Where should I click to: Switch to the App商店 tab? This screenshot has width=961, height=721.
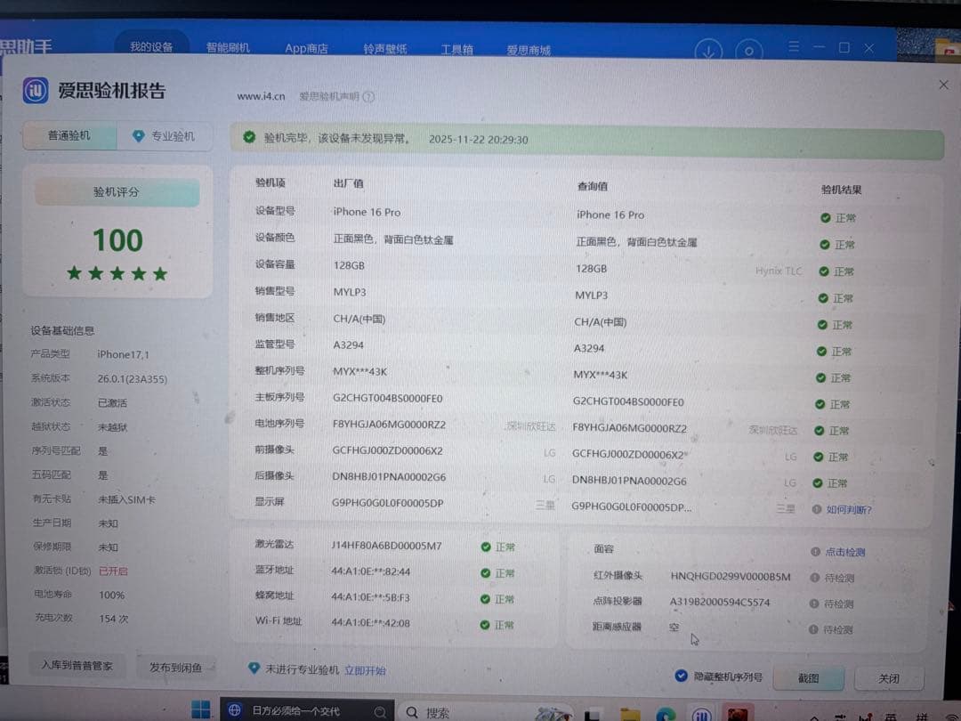(x=307, y=48)
